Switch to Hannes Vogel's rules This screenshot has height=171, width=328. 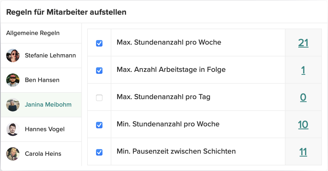point(45,129)
